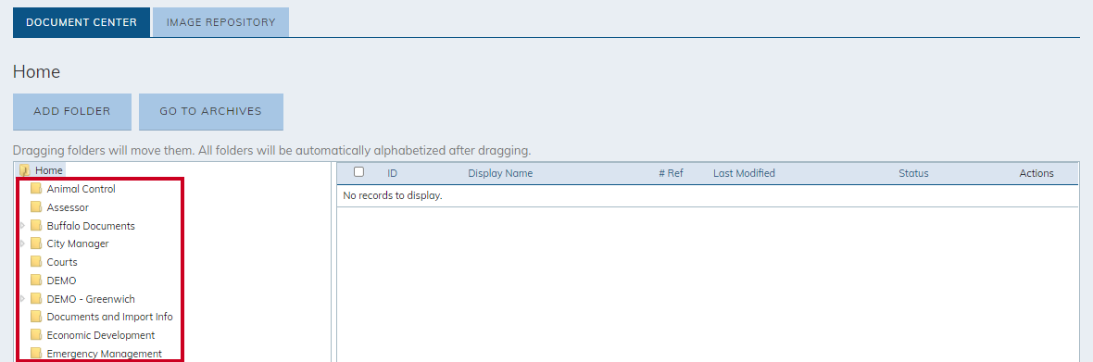1093x362 pixels.
Task: Open the Document Center tab
Action: pos(81,22)
